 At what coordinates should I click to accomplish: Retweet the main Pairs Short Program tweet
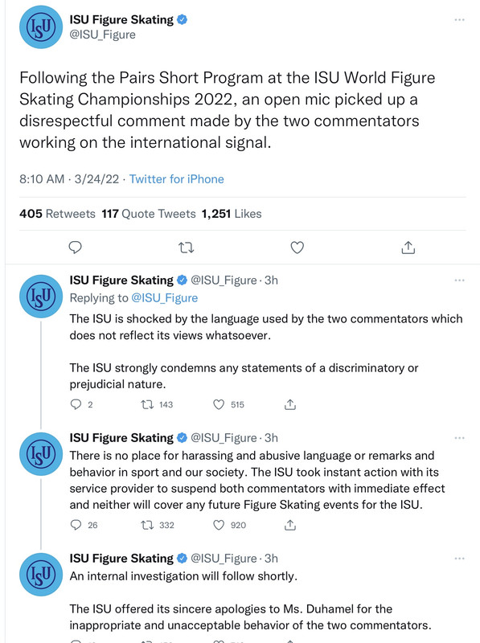click(187, 248)
